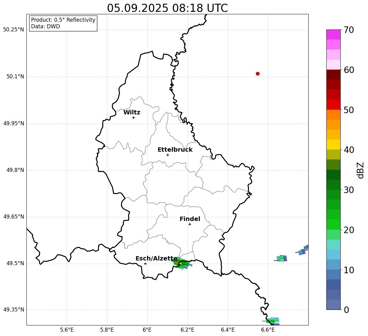
Task: Click the red dot marker on the map
Action: [x=258, y=74]
